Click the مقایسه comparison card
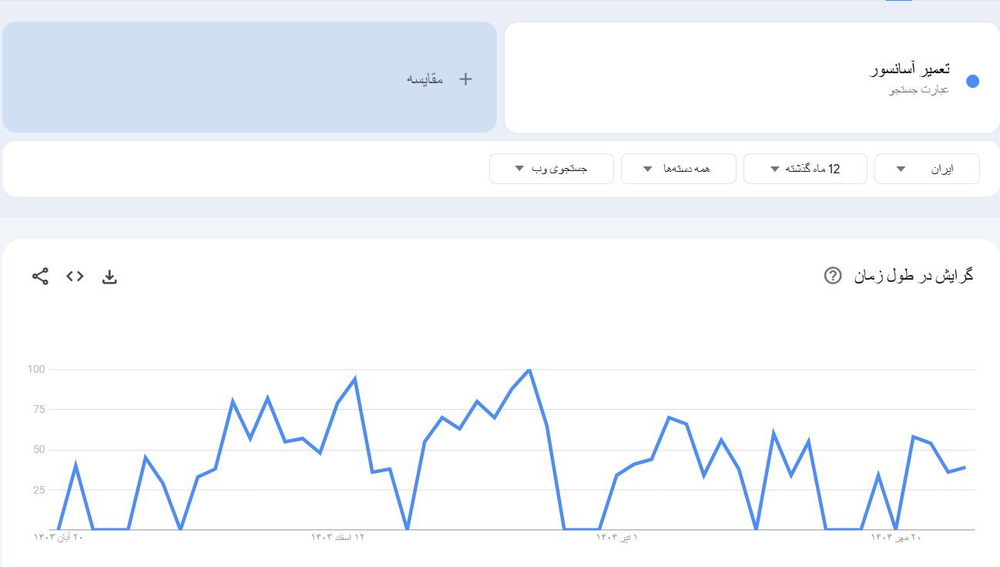This screenshot has width=1000, height=567. pyautogui.click(x=250, y=77)
